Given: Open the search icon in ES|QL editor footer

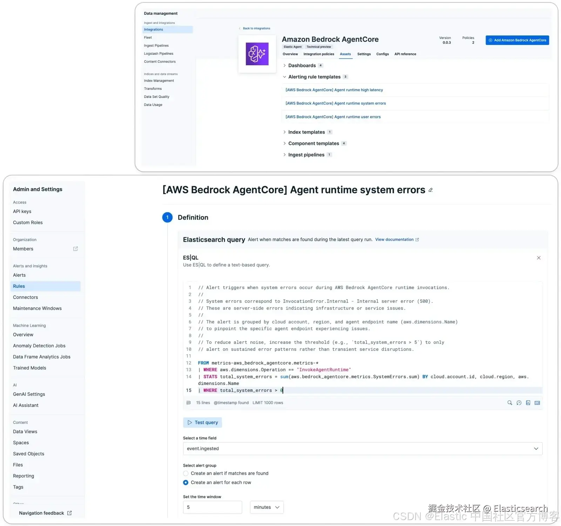Looking at the screenshot, I should 509,403.
